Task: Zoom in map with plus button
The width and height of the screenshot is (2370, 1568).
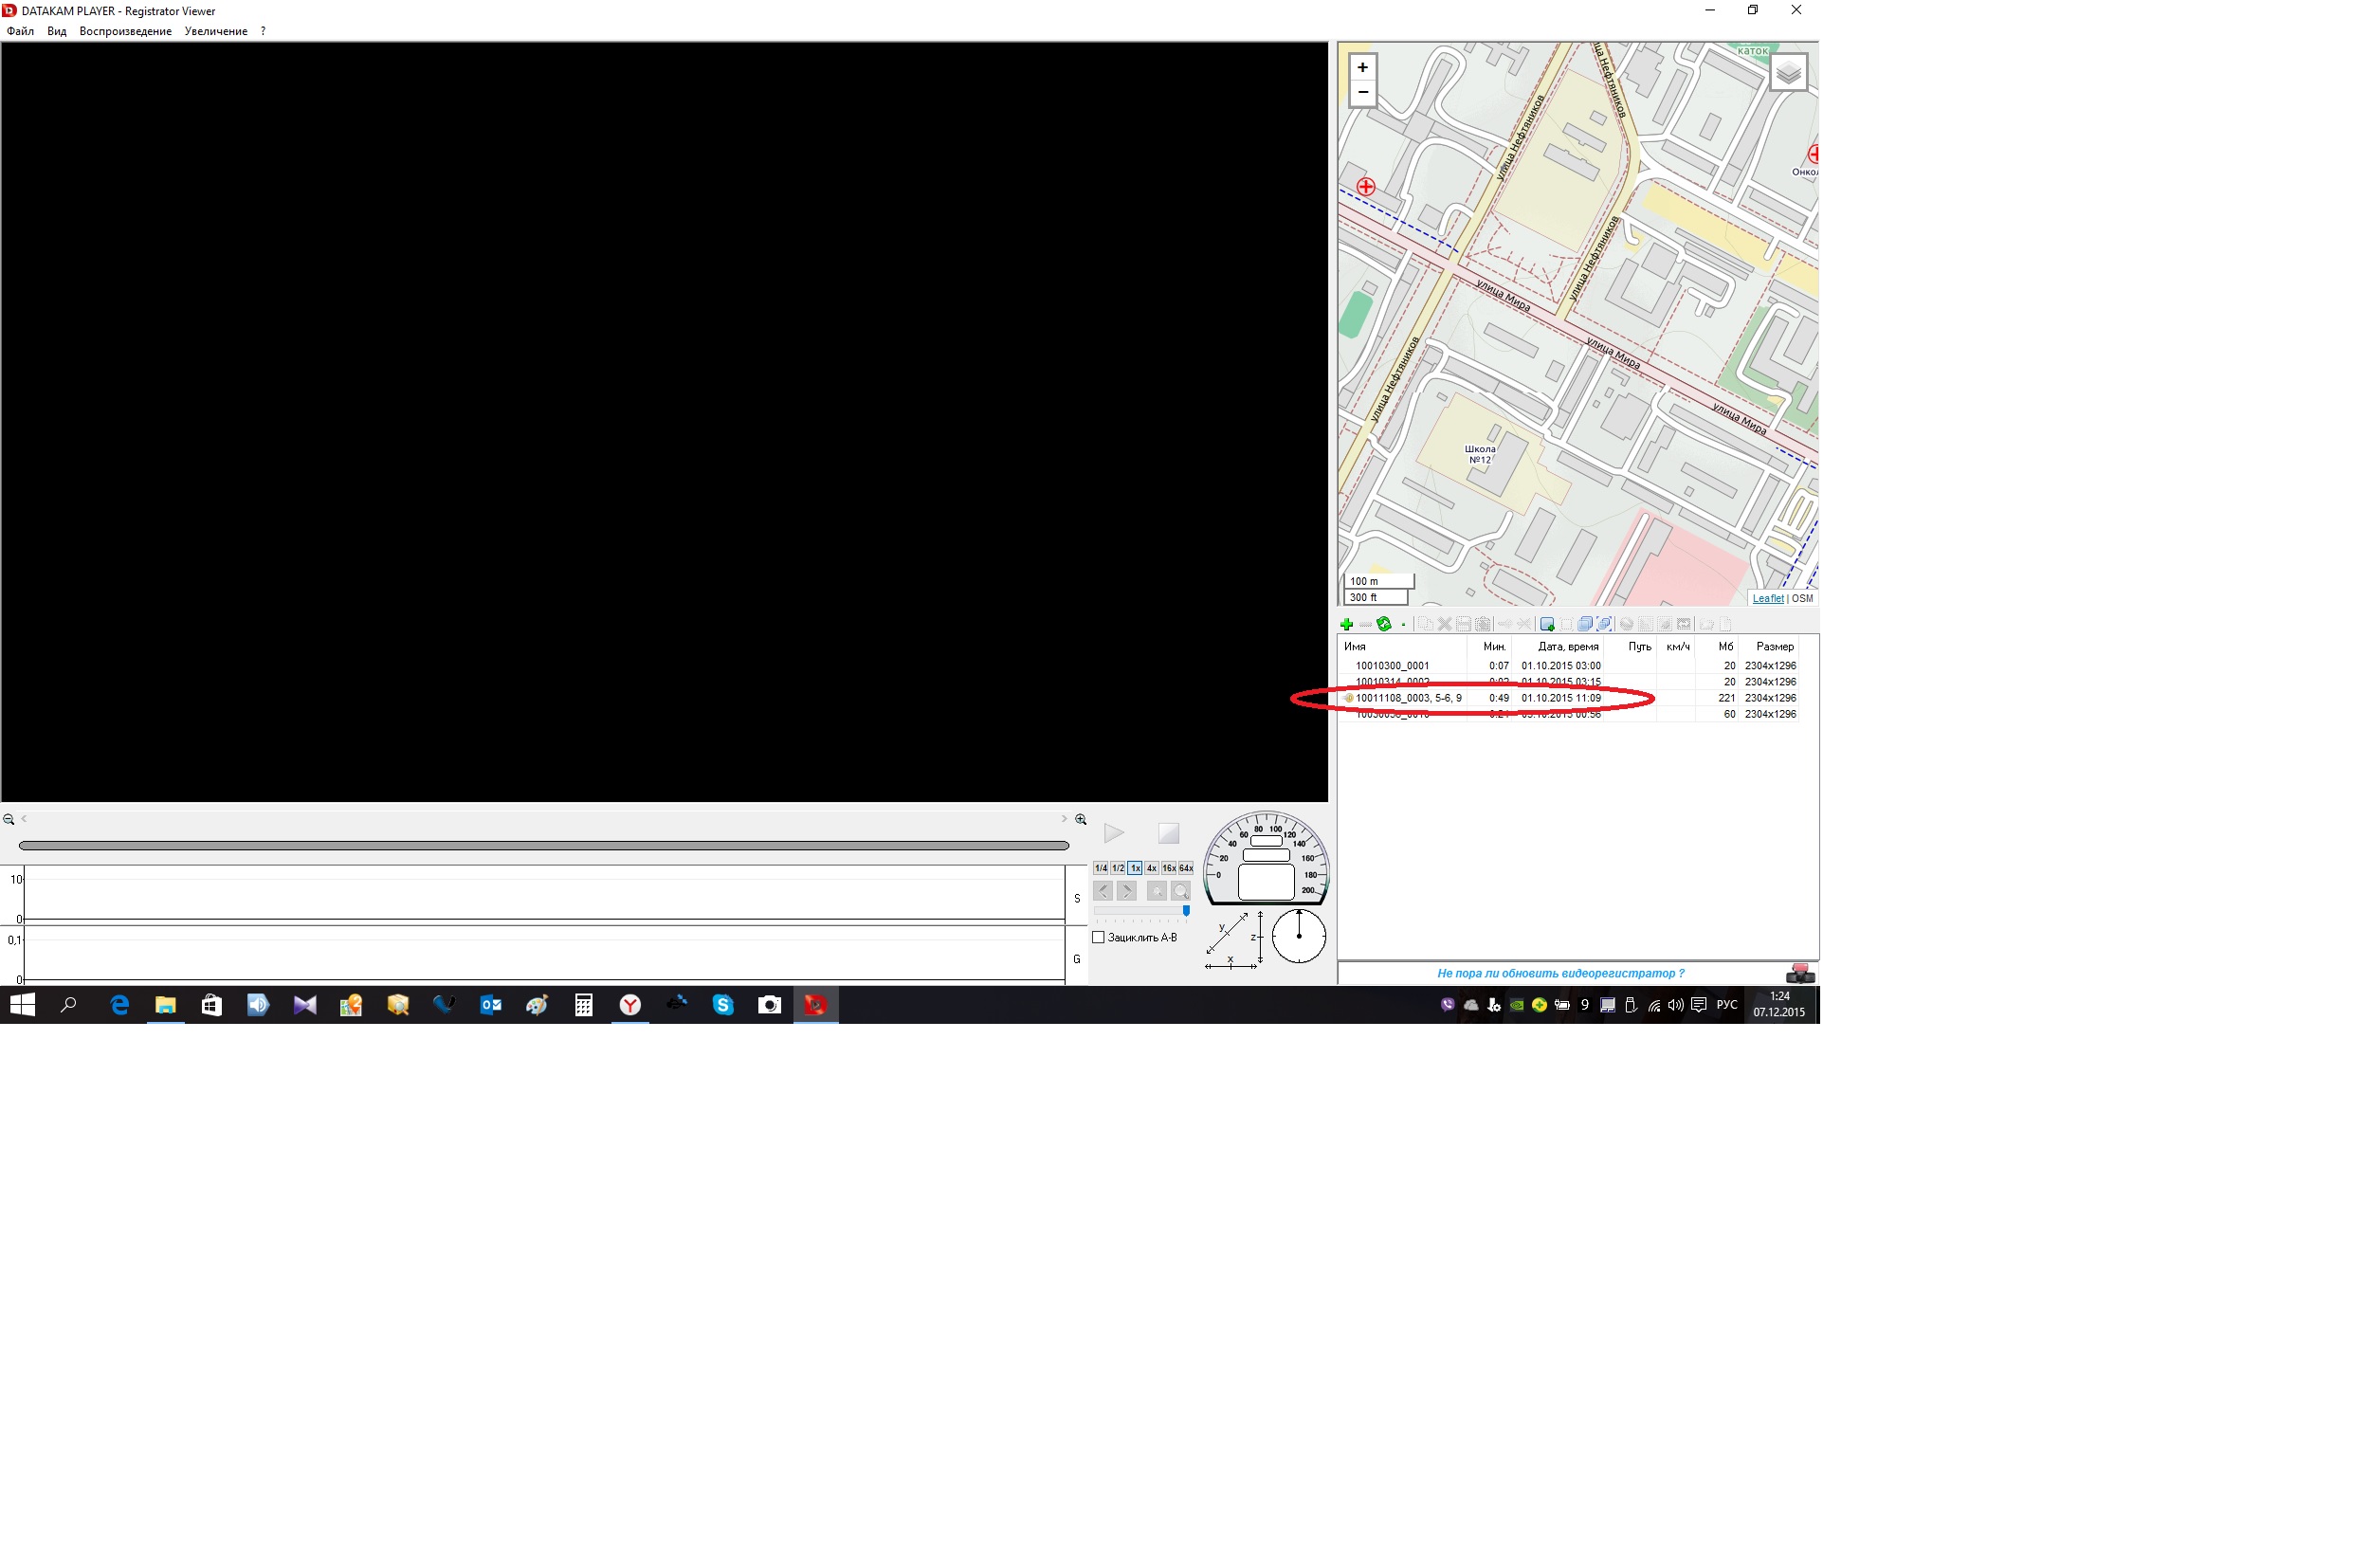Action: pyautogui.click(x=1362, y=67)
